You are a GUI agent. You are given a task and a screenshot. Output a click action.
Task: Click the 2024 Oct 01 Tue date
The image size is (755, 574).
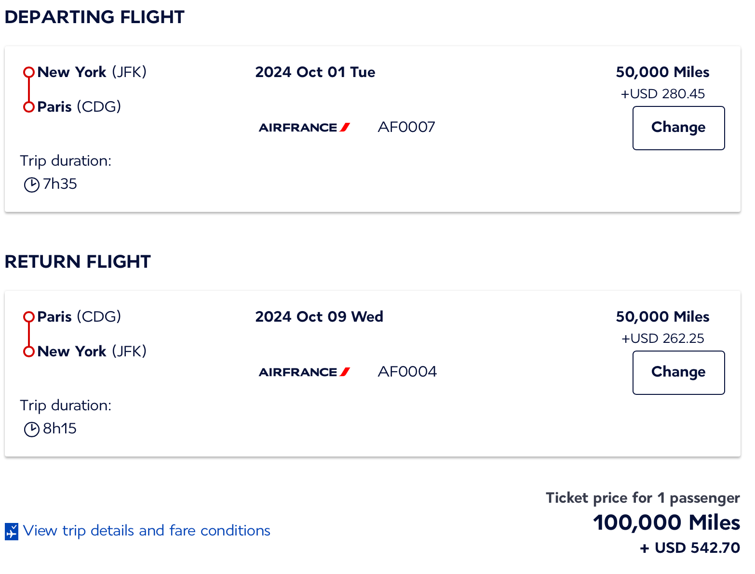coord(315,72)
